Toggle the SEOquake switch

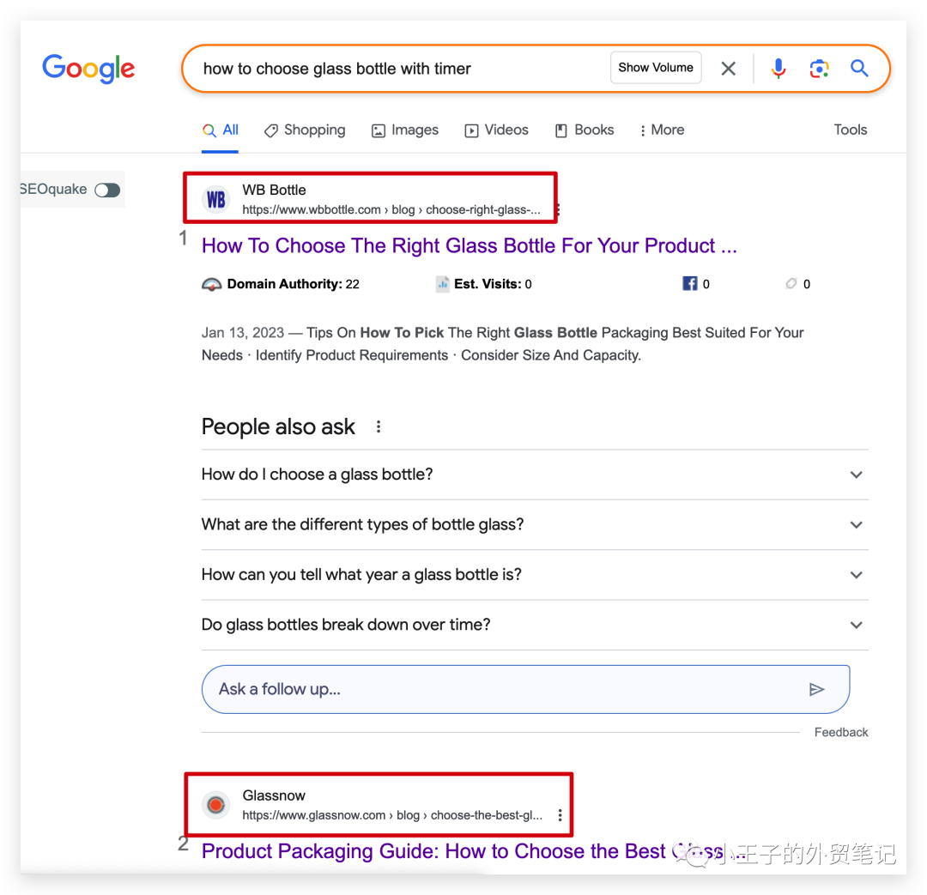tap(107, 190)
